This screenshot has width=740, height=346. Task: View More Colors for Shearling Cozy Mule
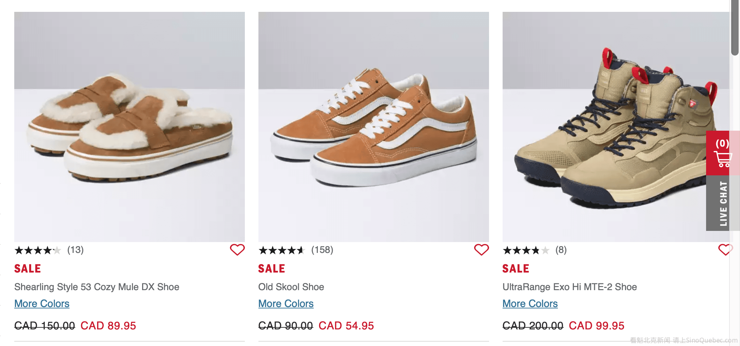pos(42,304)
